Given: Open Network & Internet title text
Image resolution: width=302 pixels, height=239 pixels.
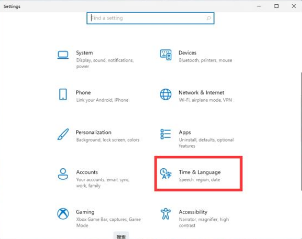Looking at the screenshot, I should coord(202,92).
